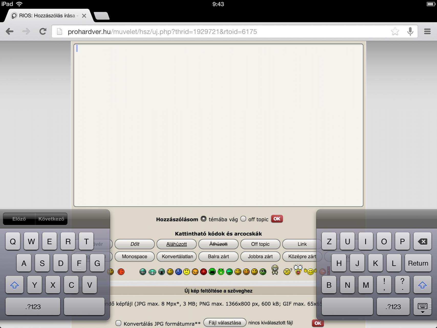Tap the left spacebar half
Screen dimensions: 437x328
click(84, 307)
